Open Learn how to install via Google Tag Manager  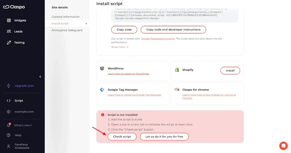(135, 95)
